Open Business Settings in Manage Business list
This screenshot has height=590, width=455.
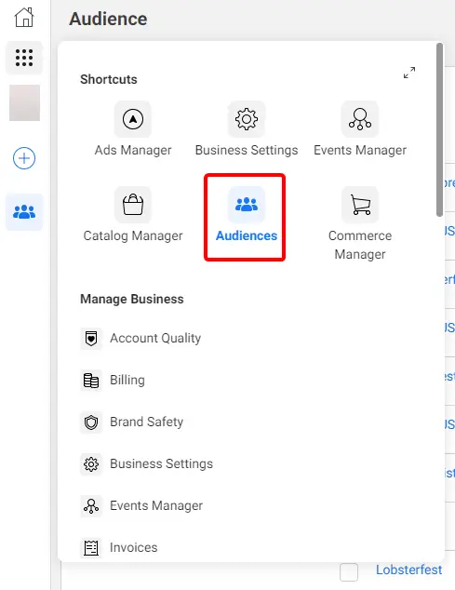pos(162,464)
